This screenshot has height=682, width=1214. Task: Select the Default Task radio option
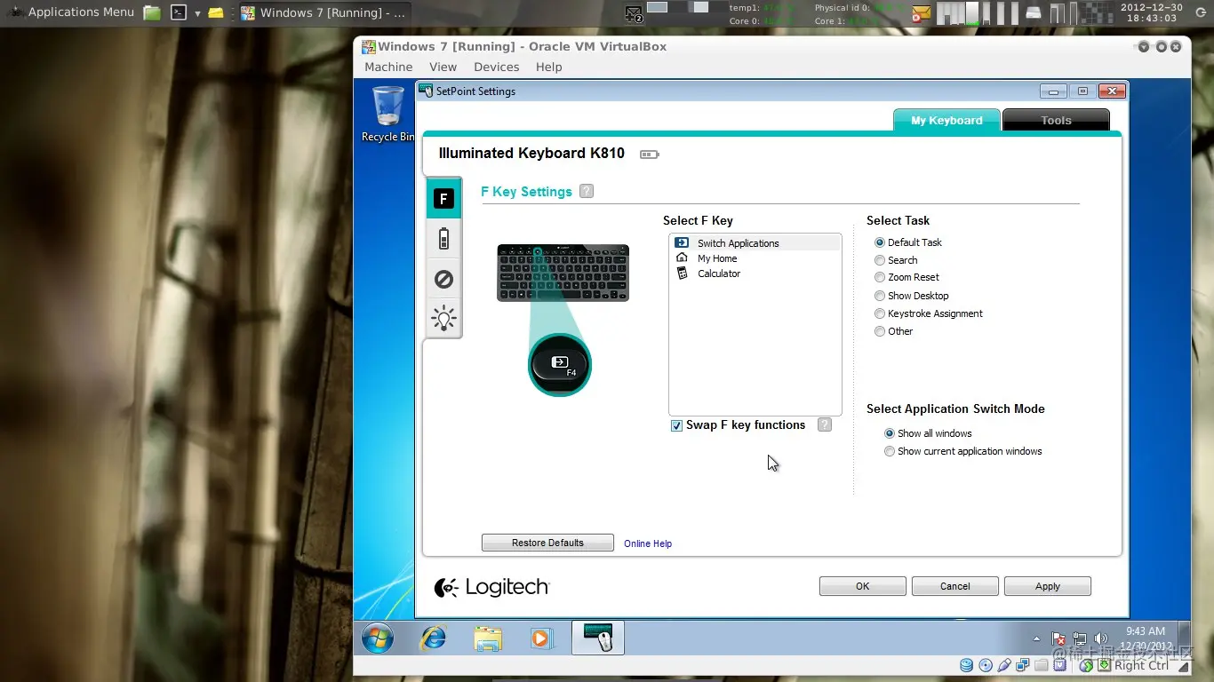click(x=880, y=242)
